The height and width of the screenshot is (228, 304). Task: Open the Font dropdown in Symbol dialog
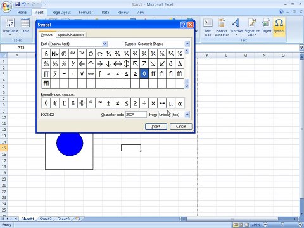(x=104, y=44)
